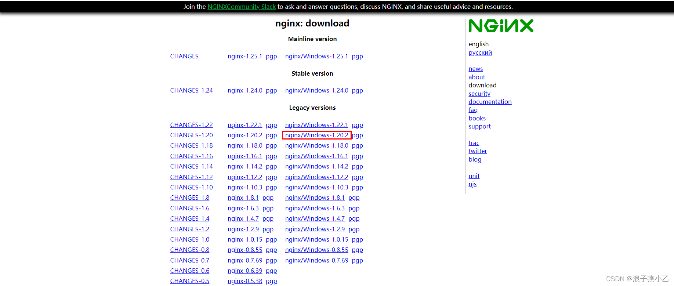Open CHANGES-0.8 link

190,250
